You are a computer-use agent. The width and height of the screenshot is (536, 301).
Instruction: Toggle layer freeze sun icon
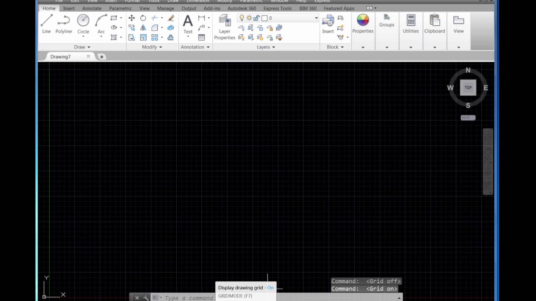point(249,18)
